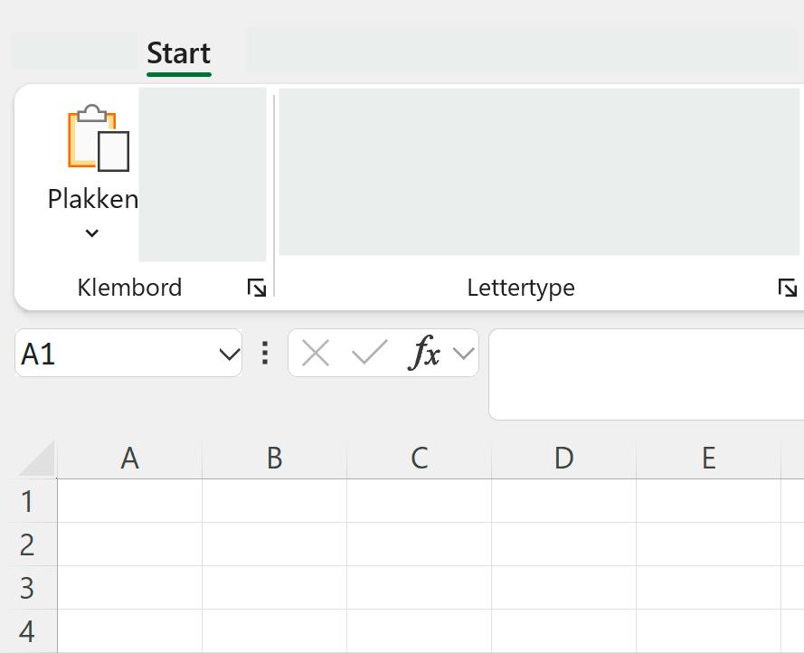
Task: Select row 1 header
Action: click(27, 501)
